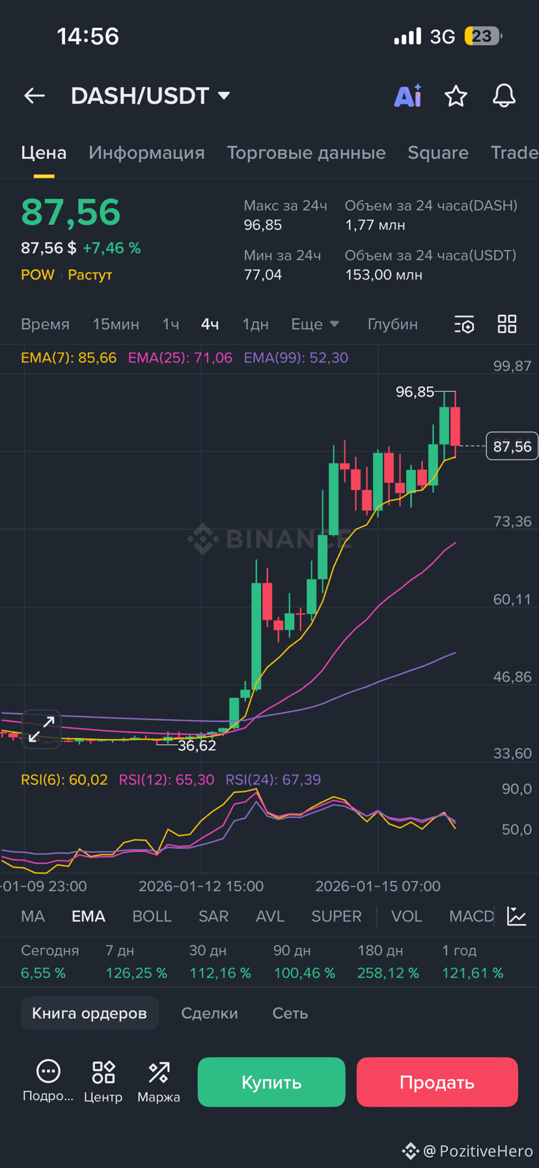This screenshot has height=1168, width=539.
Task: Tap the battery indicator in status bar
Action: tap(483, 36)
